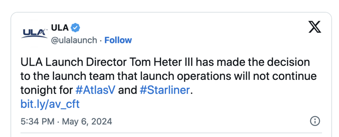
Task: Click the 5:34 PM time in the timestamp
Action: 37,121
